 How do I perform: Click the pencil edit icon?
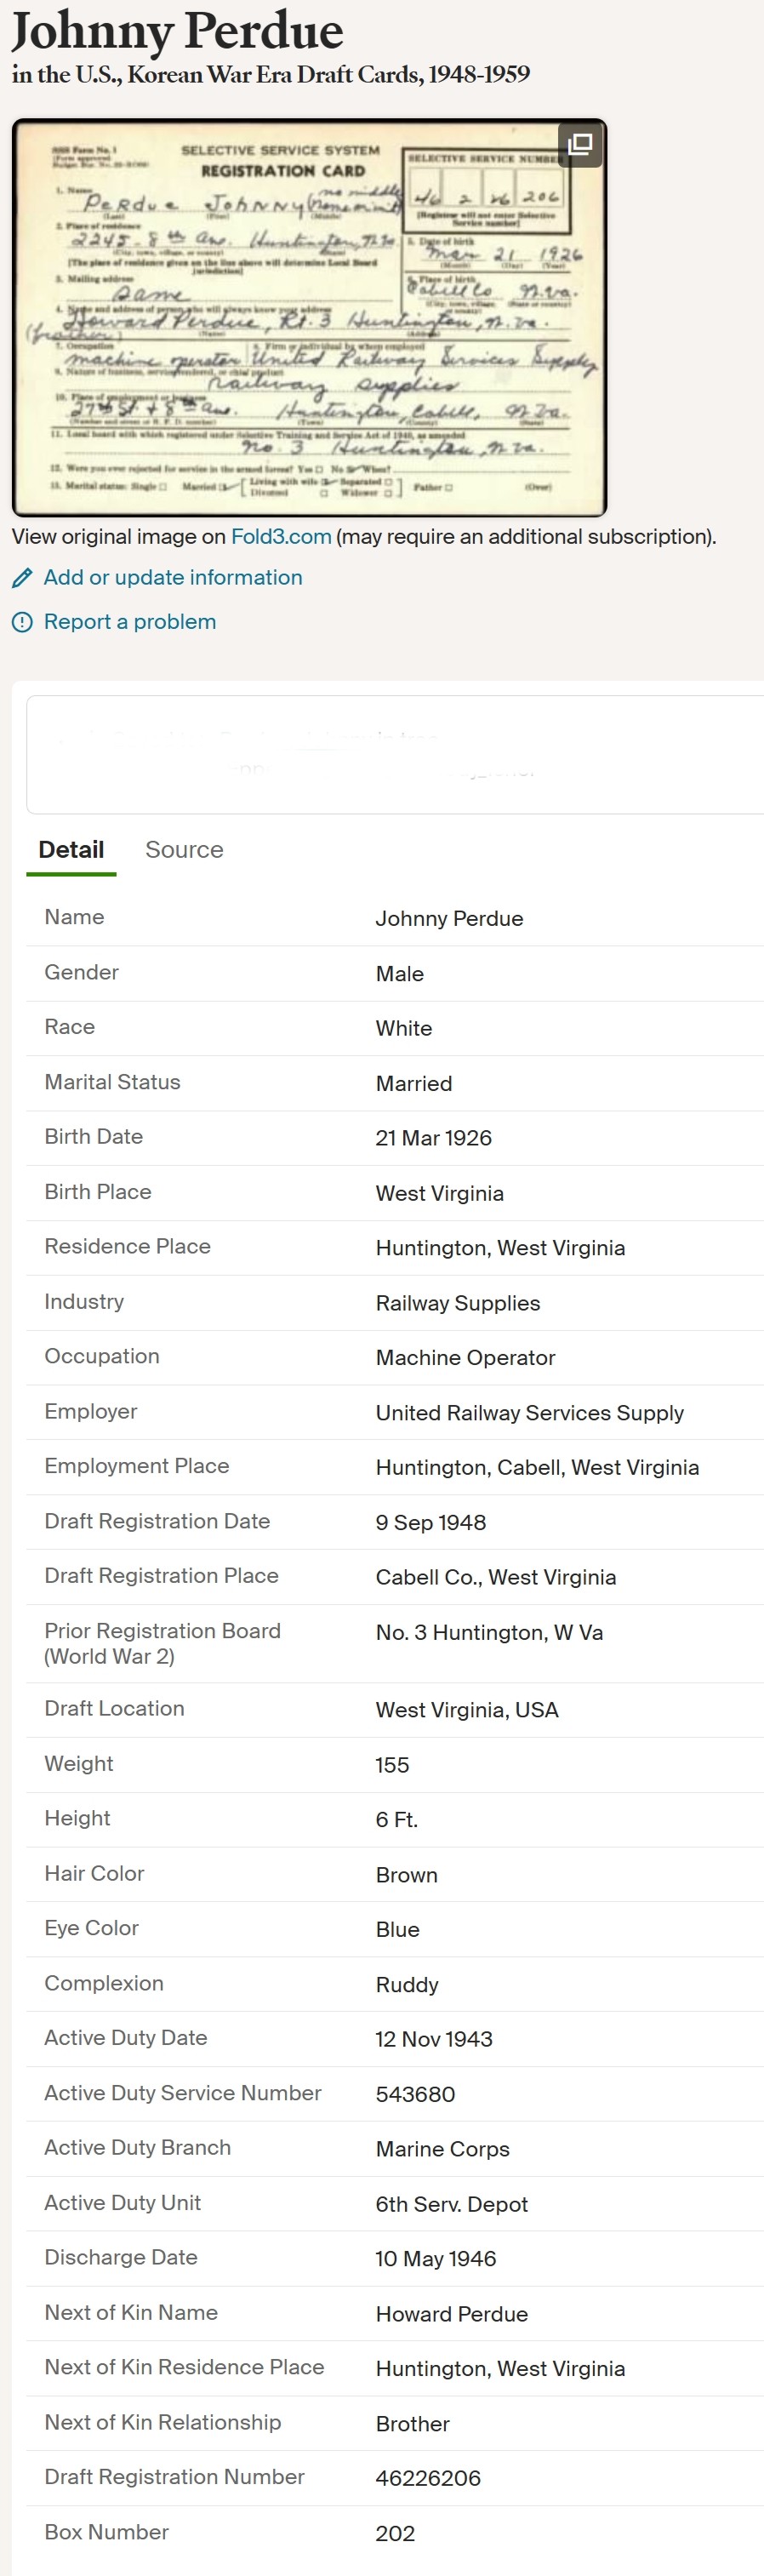22,578
